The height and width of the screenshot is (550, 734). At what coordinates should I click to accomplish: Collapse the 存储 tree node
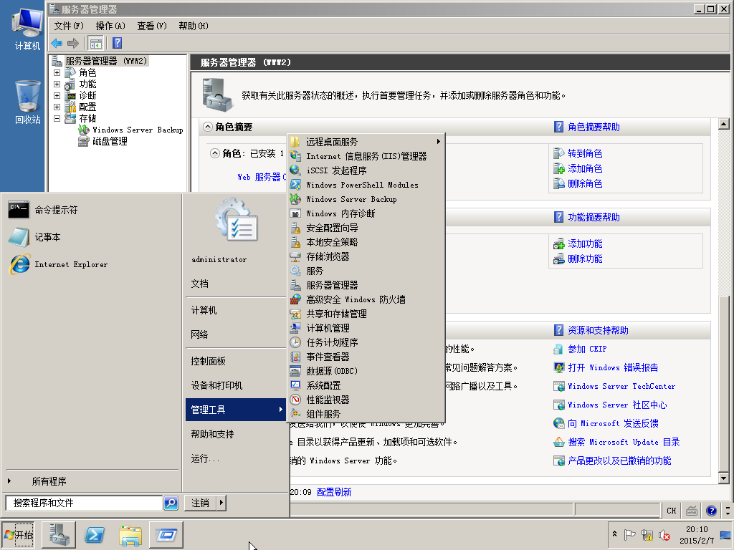click(57, 118)
